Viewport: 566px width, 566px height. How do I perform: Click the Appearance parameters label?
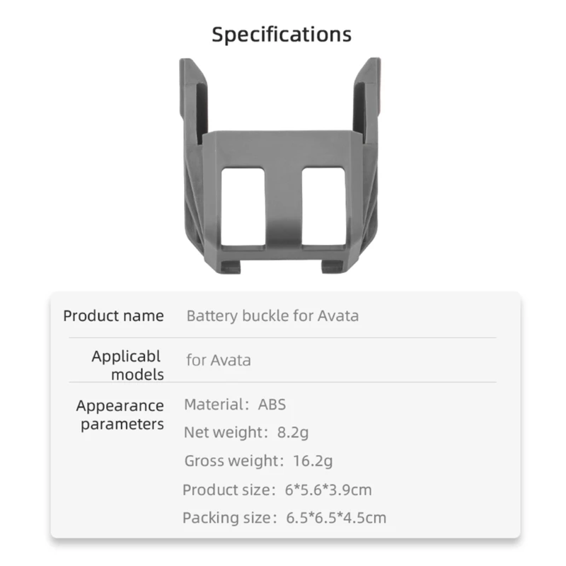coord(120,415)
